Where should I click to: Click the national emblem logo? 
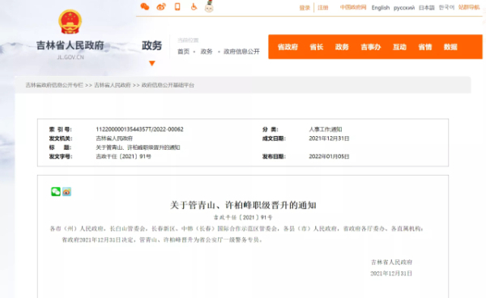pyautogui.click(x=70, y=22)
